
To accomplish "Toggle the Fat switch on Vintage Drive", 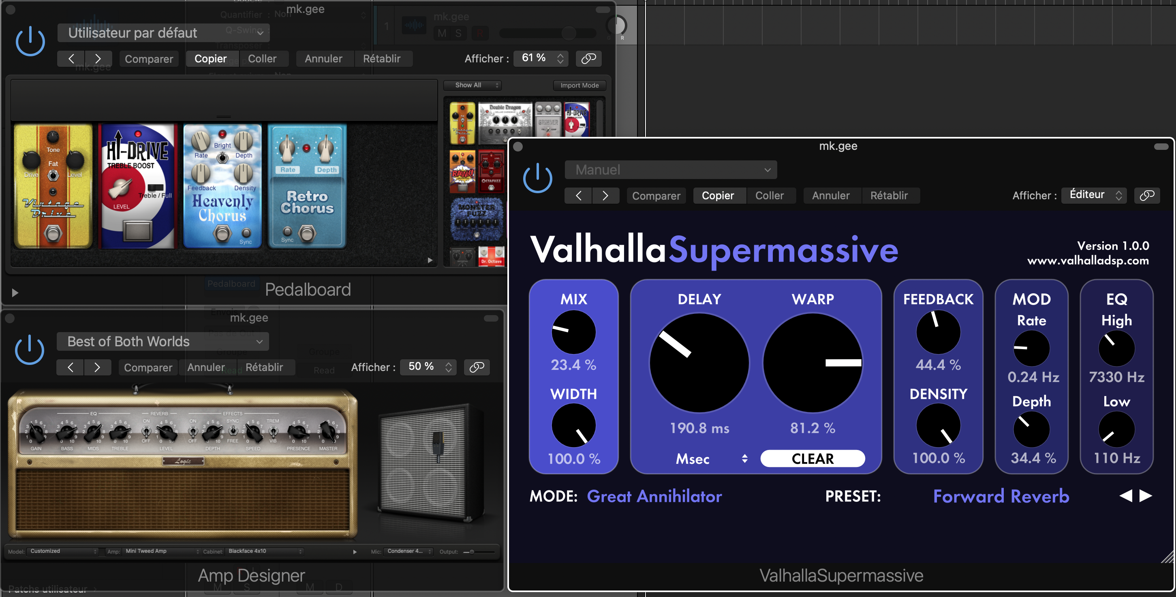I will pyautogui.click(x=53, y=175).
